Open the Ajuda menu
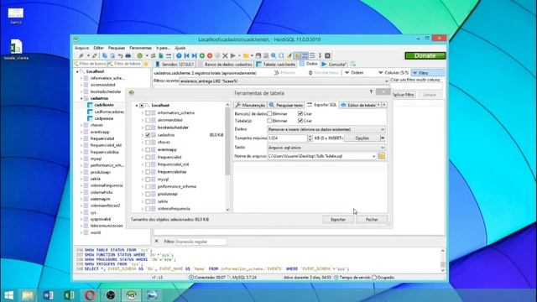This screenshot has height=302, width=537. 180,48
